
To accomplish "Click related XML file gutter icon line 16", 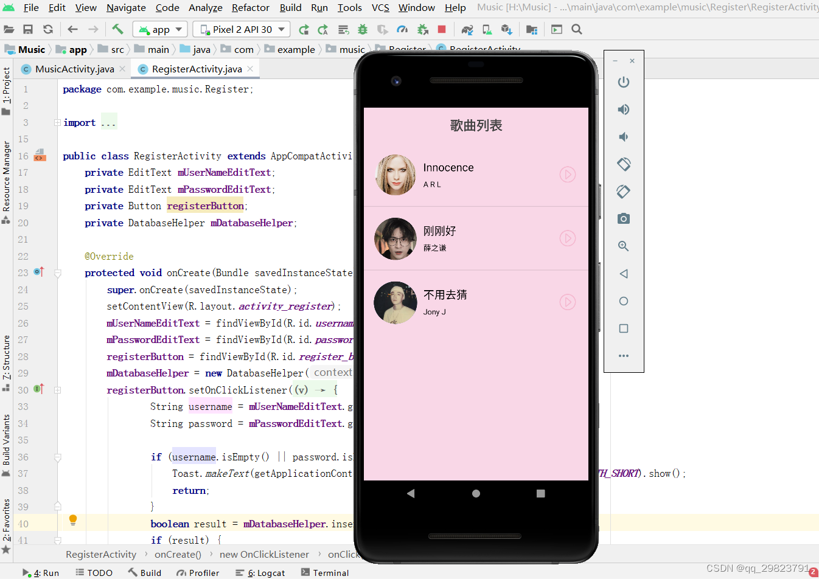I will pyautogui.click(x=40, y=154).
